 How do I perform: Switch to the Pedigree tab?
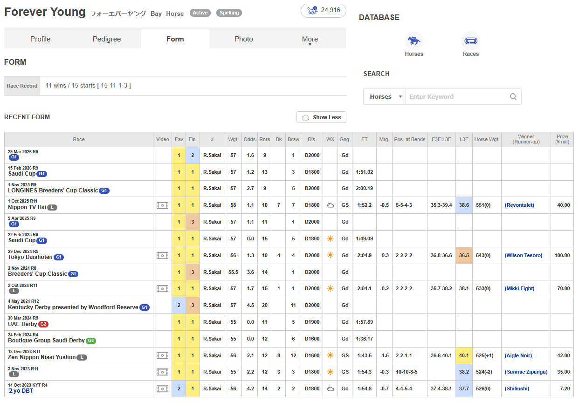[x=107, y=39]
